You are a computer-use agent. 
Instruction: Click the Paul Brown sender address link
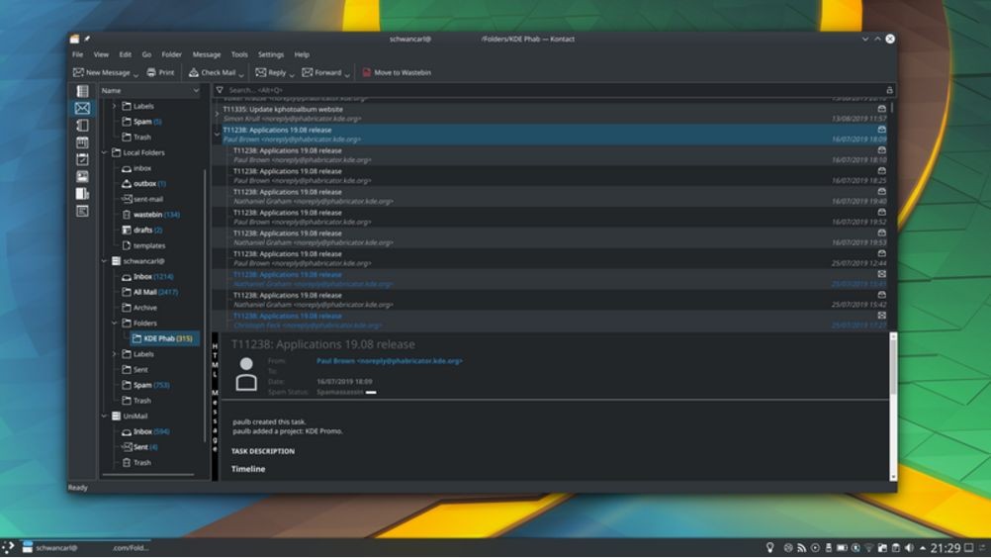click(x=390, y=361)
